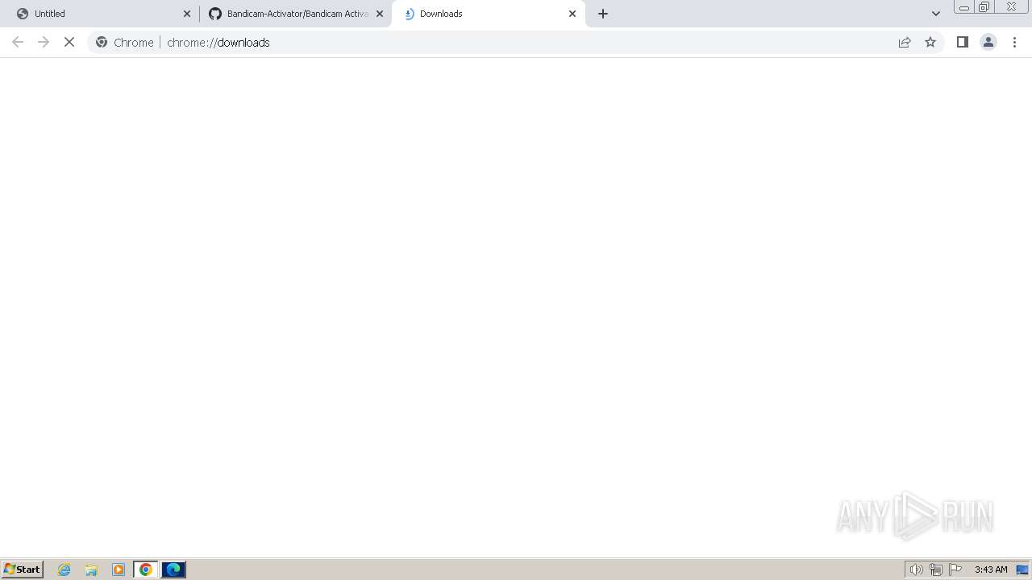Share this page icon
The width and height of the screenshot is (1032, 580).
point(905,42)
